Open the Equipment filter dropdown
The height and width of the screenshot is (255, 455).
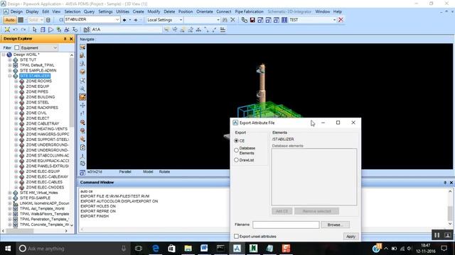coord(55,47)
